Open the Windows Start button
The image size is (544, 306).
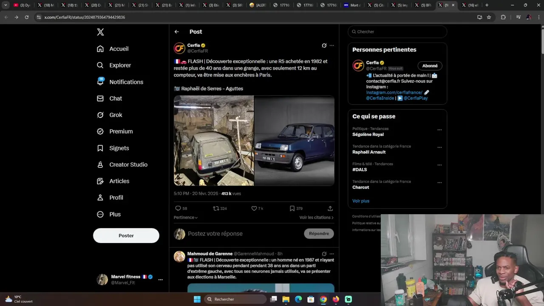tap(197, 299)
